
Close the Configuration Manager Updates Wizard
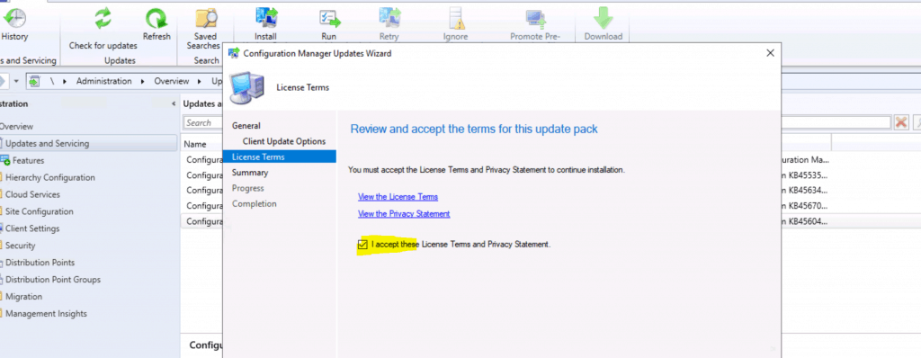click(770, 53)
